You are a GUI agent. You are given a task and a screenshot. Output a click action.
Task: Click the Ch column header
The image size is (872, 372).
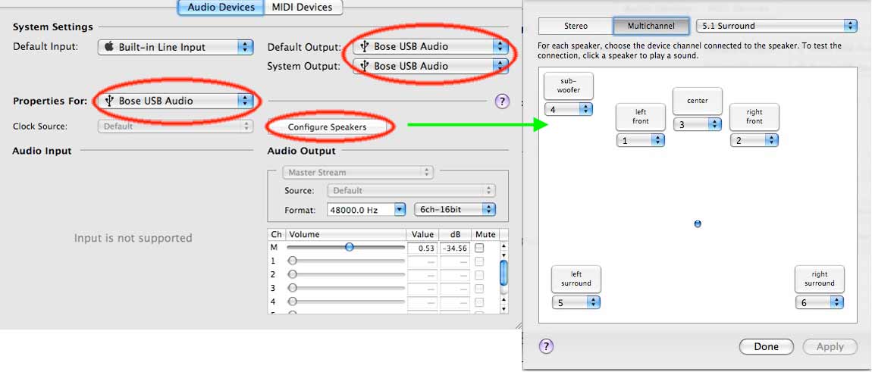(277, 235)
